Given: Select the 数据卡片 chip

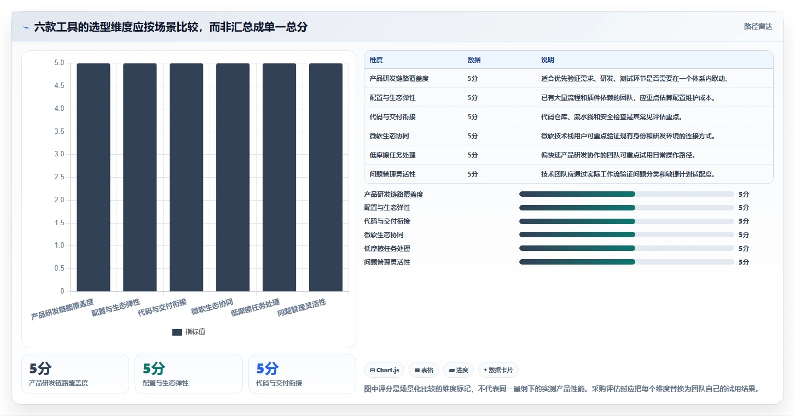Looking at the screenshot, I should click(498, 370).
